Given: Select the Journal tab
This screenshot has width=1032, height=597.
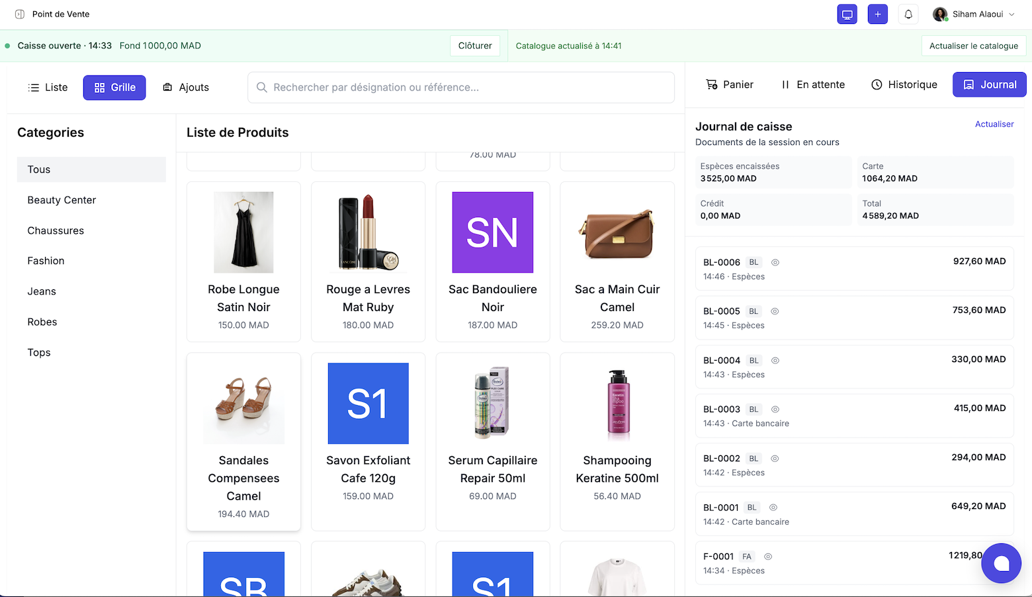Looking at the screenshot, I should (990, 85).
